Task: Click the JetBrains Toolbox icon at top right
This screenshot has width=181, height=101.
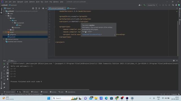Action: pyautogui.click(x=179, y=5)
